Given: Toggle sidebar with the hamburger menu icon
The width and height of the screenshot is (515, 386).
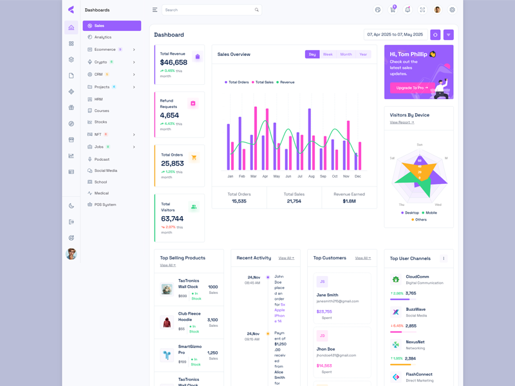Looking at the screenshot, I should pyautogui.click(x=154, y=10).
